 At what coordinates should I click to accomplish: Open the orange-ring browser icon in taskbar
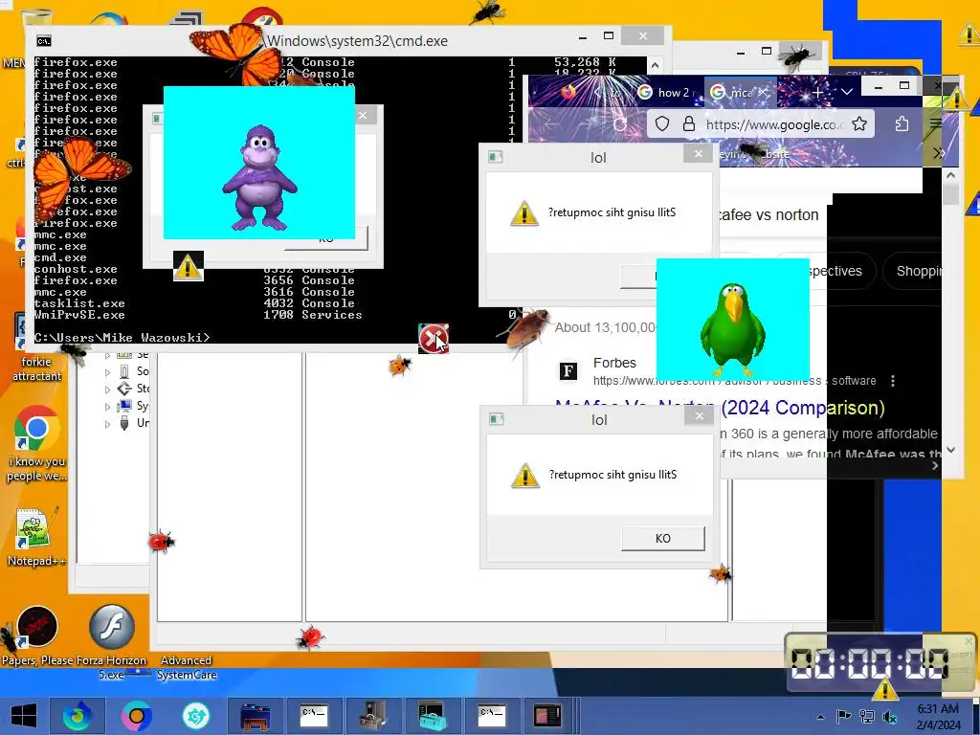tap(137, 716)
